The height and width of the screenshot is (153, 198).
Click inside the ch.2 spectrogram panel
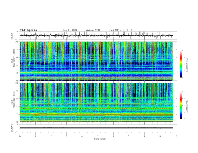coord(96,102)
